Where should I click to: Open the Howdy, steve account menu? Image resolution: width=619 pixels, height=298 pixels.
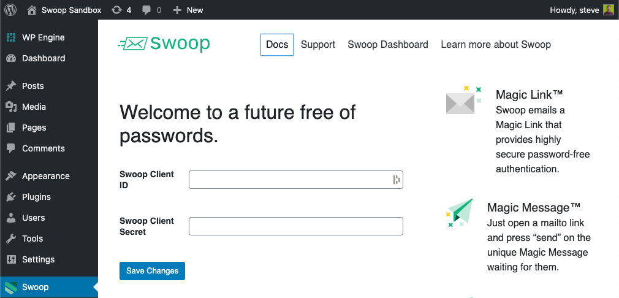click(x=582, y=10)
